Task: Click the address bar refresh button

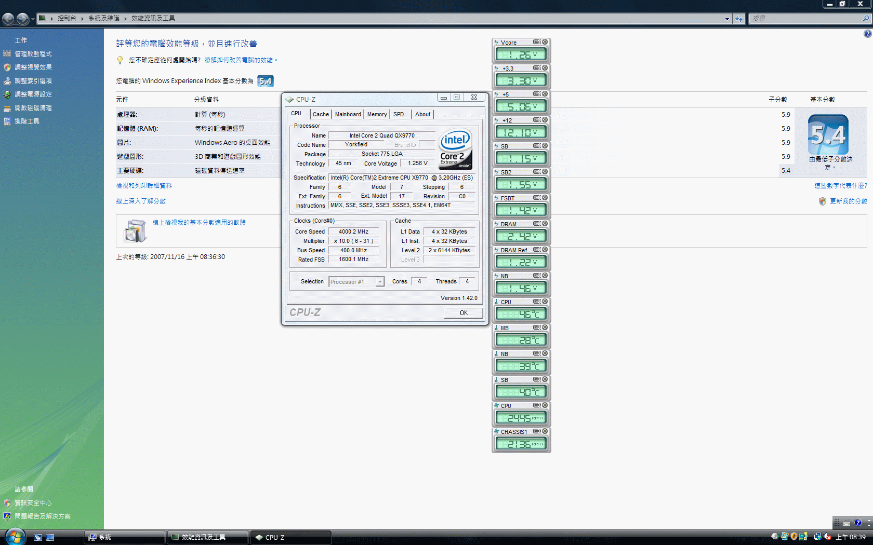Action: pyautogui.click(x=739, y=19)
